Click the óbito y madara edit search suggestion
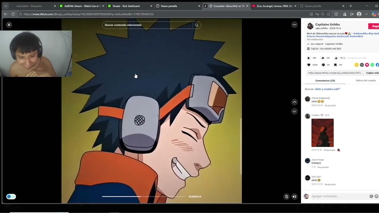 tap(327, 89)
